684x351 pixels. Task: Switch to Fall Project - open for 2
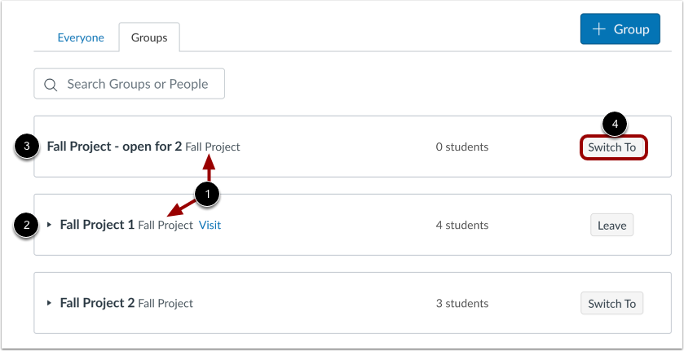[x=615, y=147]
